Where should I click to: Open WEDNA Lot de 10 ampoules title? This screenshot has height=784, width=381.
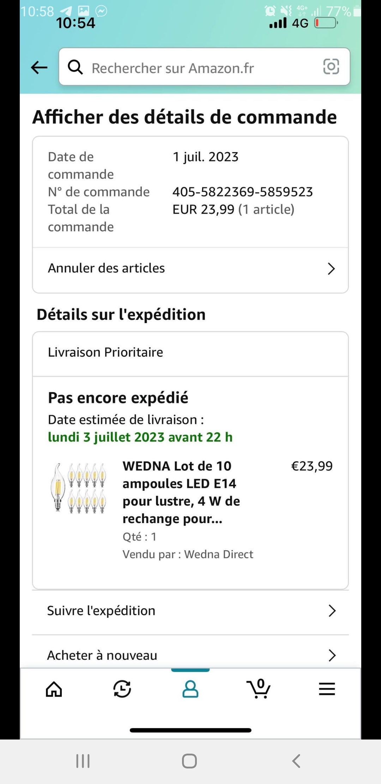(181, 492)
